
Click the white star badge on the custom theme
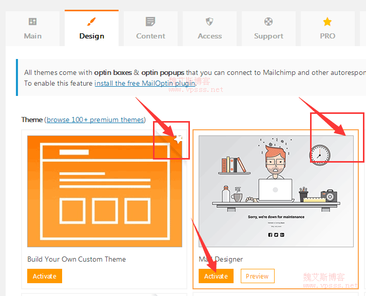(178, 139)
